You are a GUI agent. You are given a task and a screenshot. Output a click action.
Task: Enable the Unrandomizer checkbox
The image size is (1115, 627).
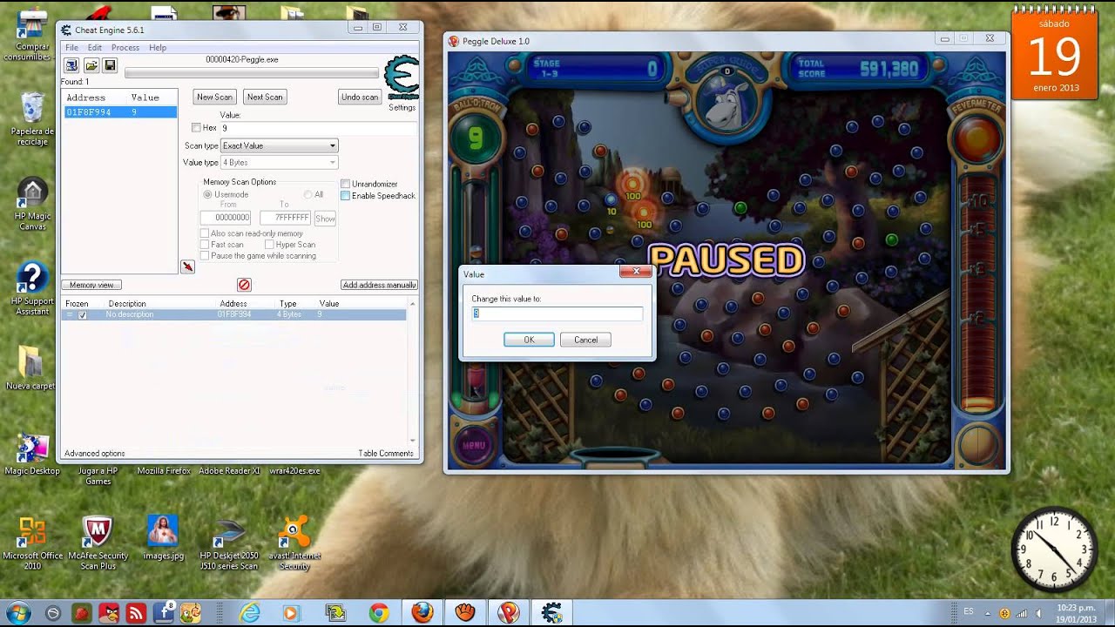345,184
